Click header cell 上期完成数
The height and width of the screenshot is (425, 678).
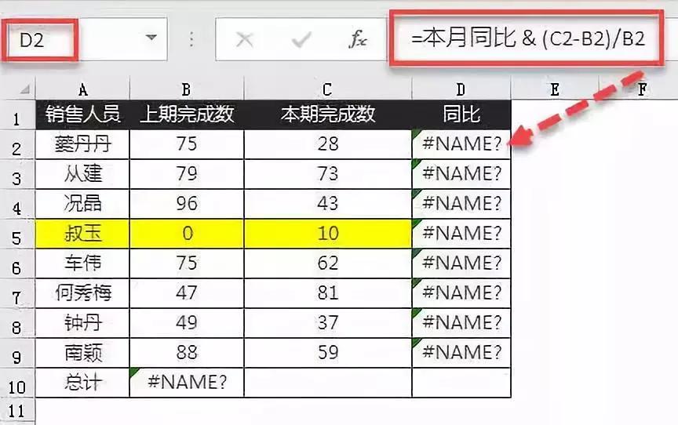click(187, 114)
